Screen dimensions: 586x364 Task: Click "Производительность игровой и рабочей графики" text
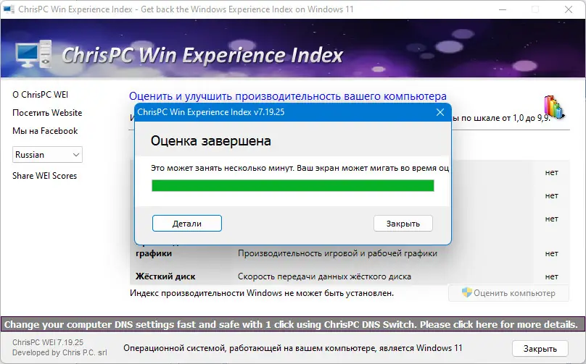[337, 253]
